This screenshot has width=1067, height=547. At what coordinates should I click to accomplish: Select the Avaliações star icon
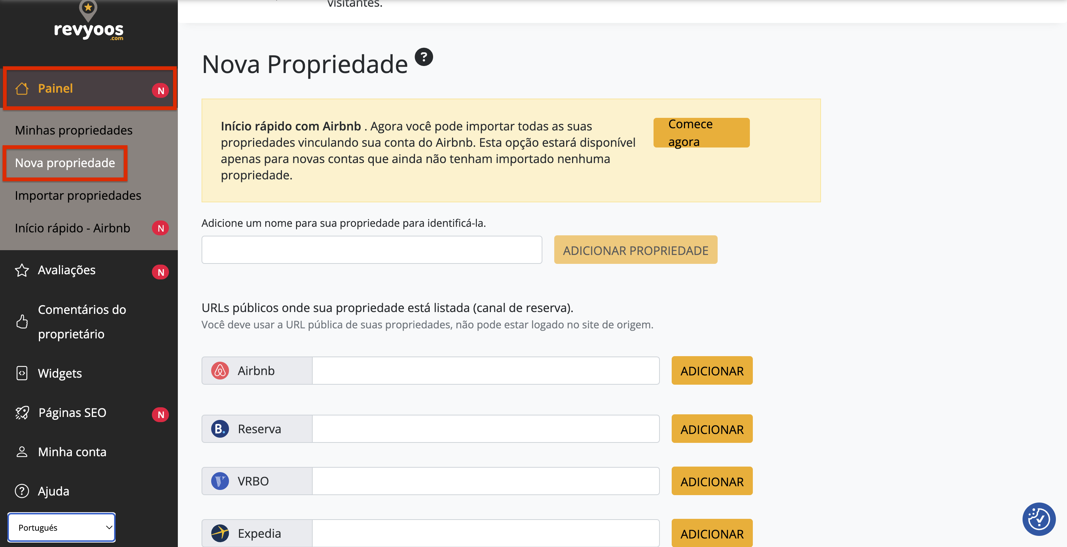coord(22,270)
